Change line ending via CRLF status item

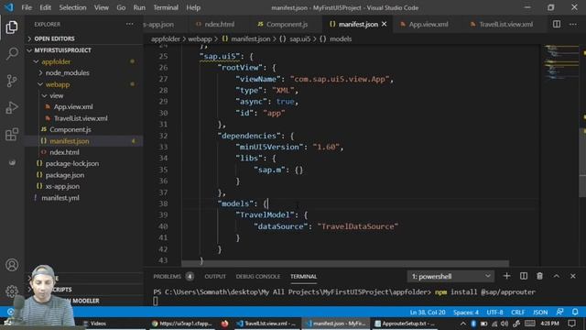pos(517,312)
